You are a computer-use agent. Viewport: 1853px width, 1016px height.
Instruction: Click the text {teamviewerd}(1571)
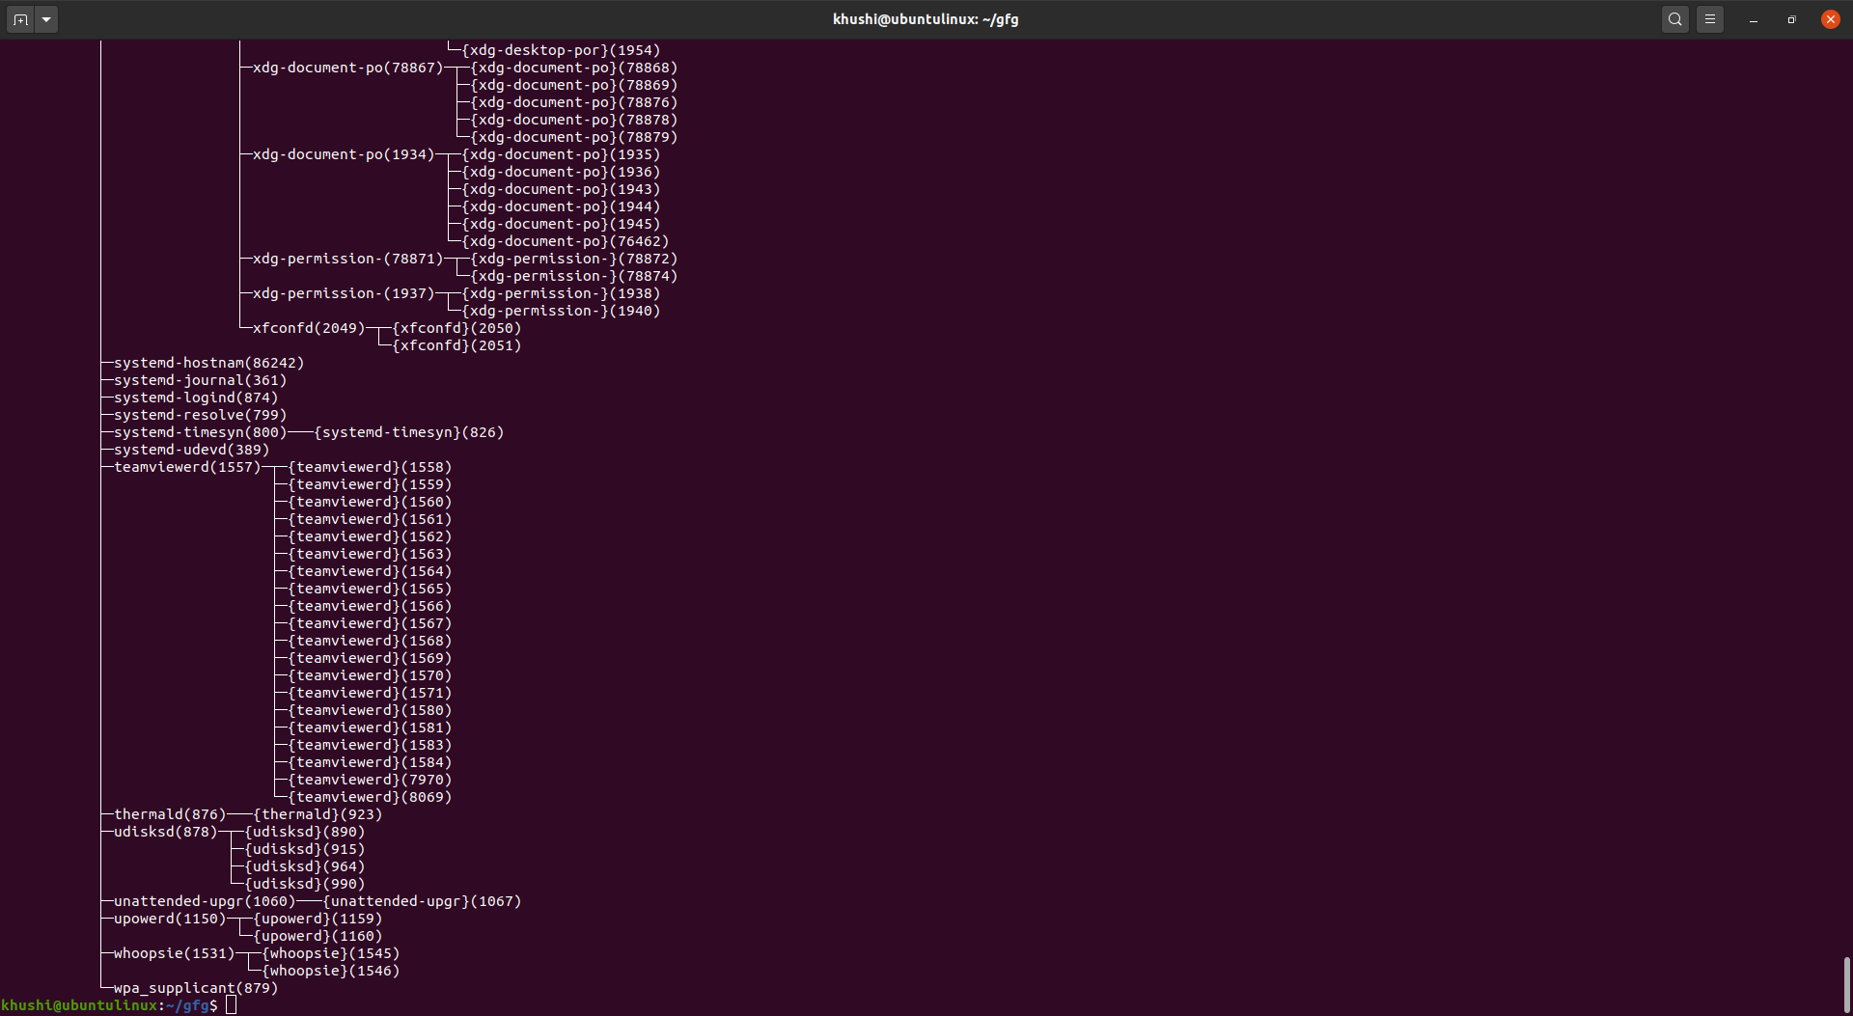370,693
